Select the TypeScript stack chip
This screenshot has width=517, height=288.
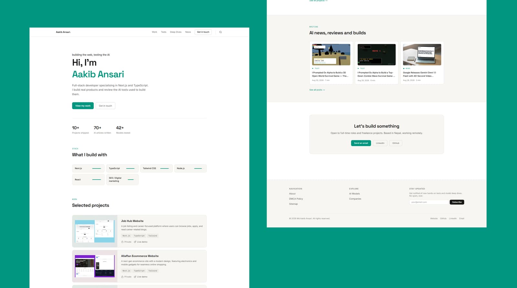pos(122,168)
